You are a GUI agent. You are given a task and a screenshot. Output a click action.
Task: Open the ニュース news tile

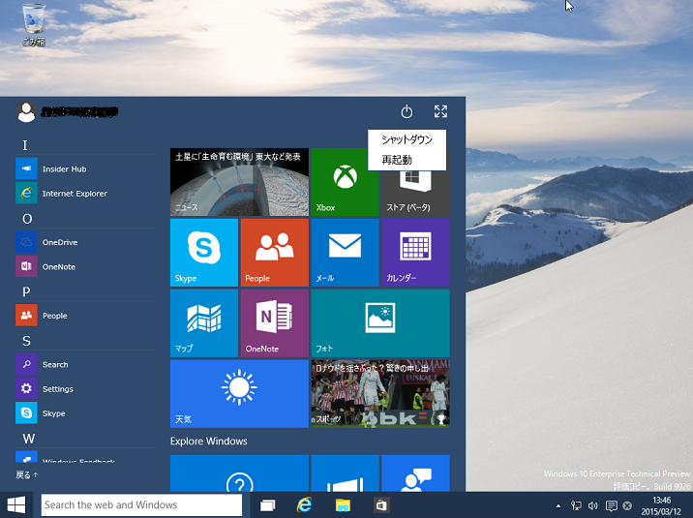239,182
